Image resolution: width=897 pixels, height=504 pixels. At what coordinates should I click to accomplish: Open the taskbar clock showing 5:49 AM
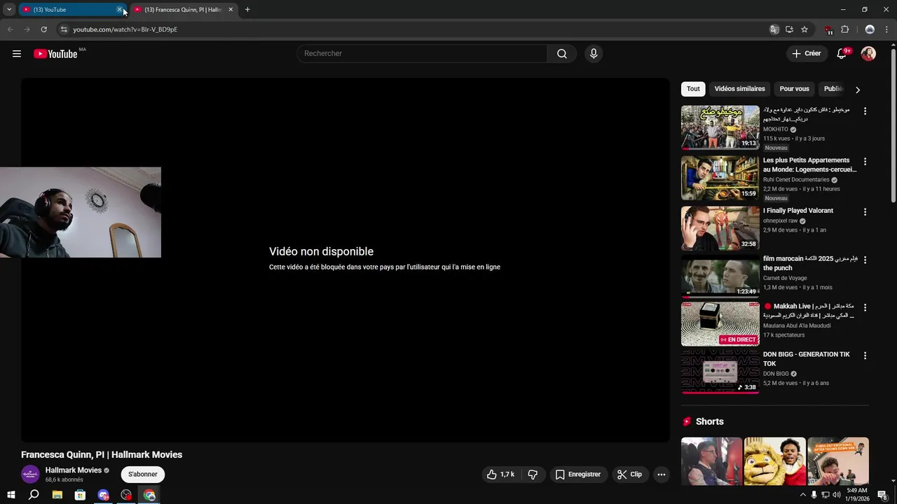click(x=857, y=495)
